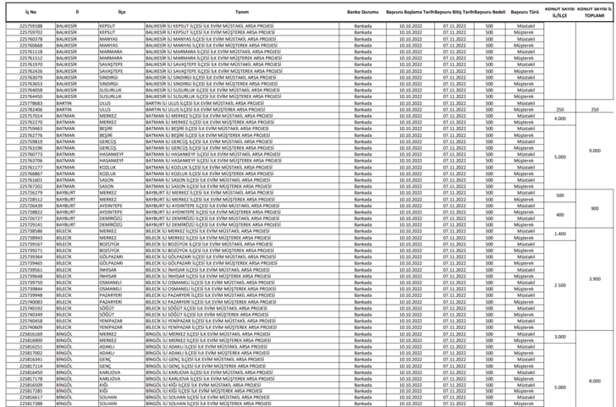Select İş No cell 225757014
This screenshot has width=616, height=407.
[x=30, y=116]
